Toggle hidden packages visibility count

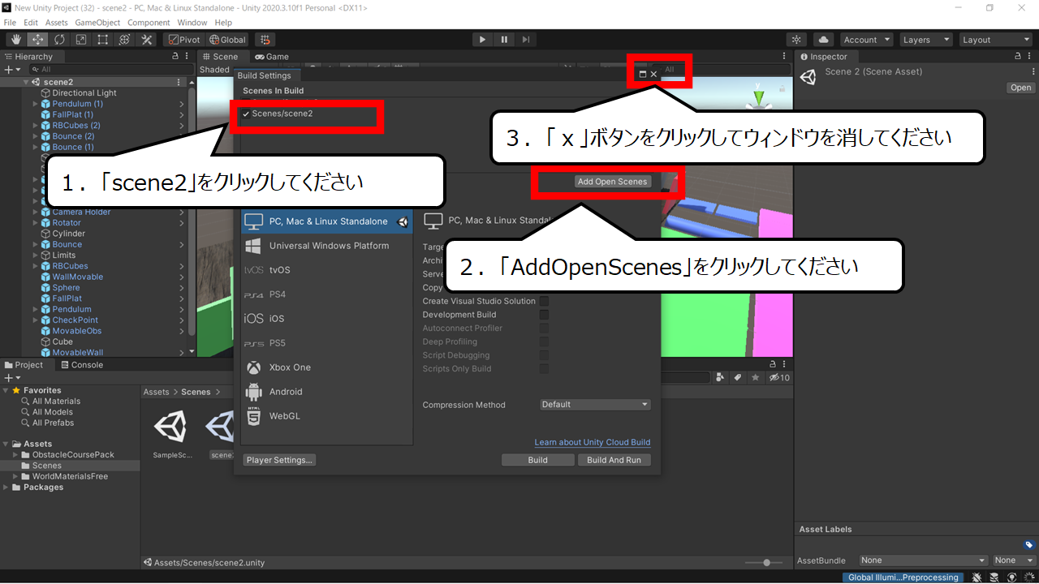coord(779,378)
